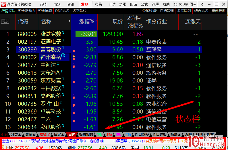Open the 问达 menu
Image resolution: width=228 pixels, height=150 pixels.
(112, 4)
